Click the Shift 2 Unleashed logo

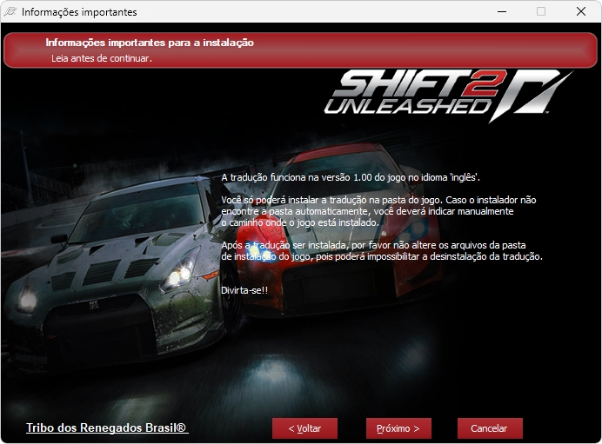point(448,96)
